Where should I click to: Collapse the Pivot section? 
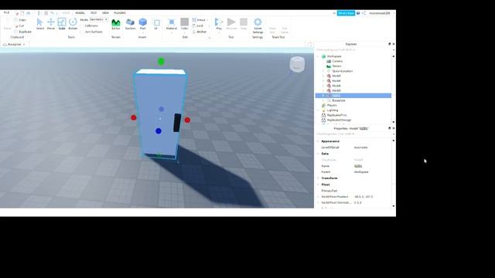click(318, 185)
